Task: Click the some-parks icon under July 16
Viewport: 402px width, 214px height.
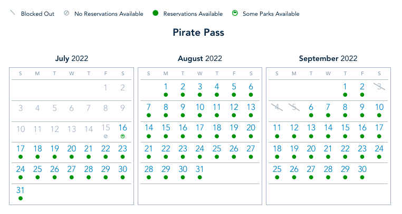Action: pos(122,136)
